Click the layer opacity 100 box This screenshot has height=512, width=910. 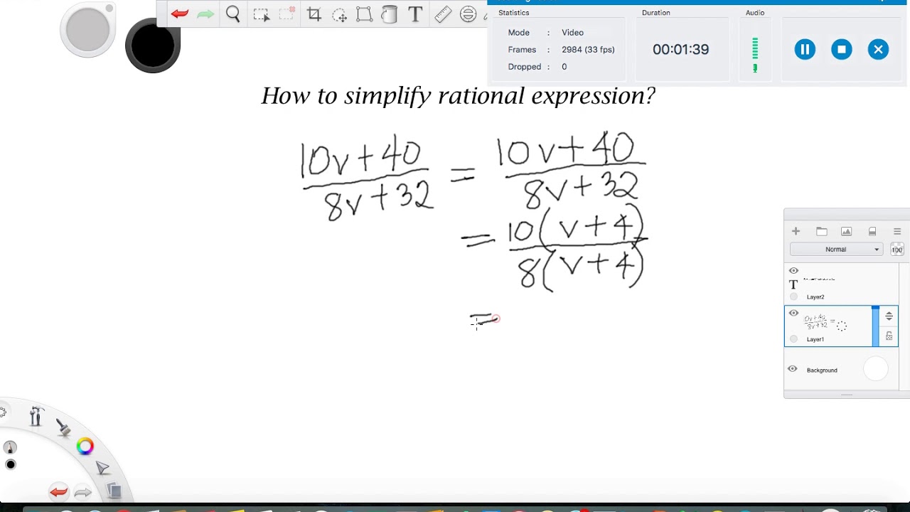coord(897,250)
